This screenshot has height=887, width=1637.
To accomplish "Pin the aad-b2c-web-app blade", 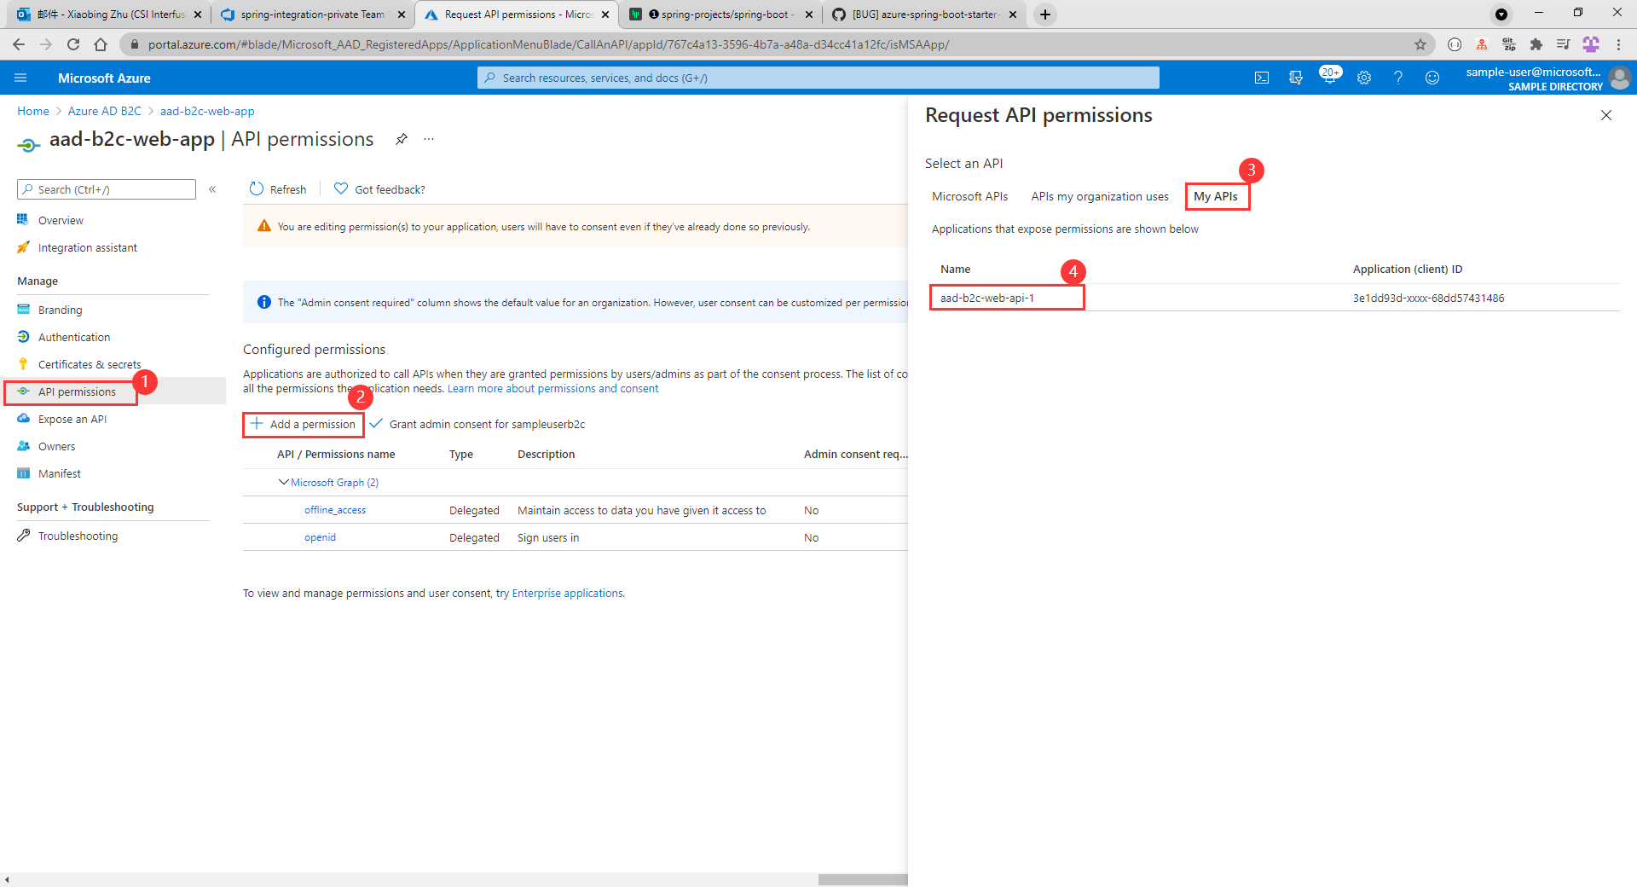I will (x=401, y=139).
